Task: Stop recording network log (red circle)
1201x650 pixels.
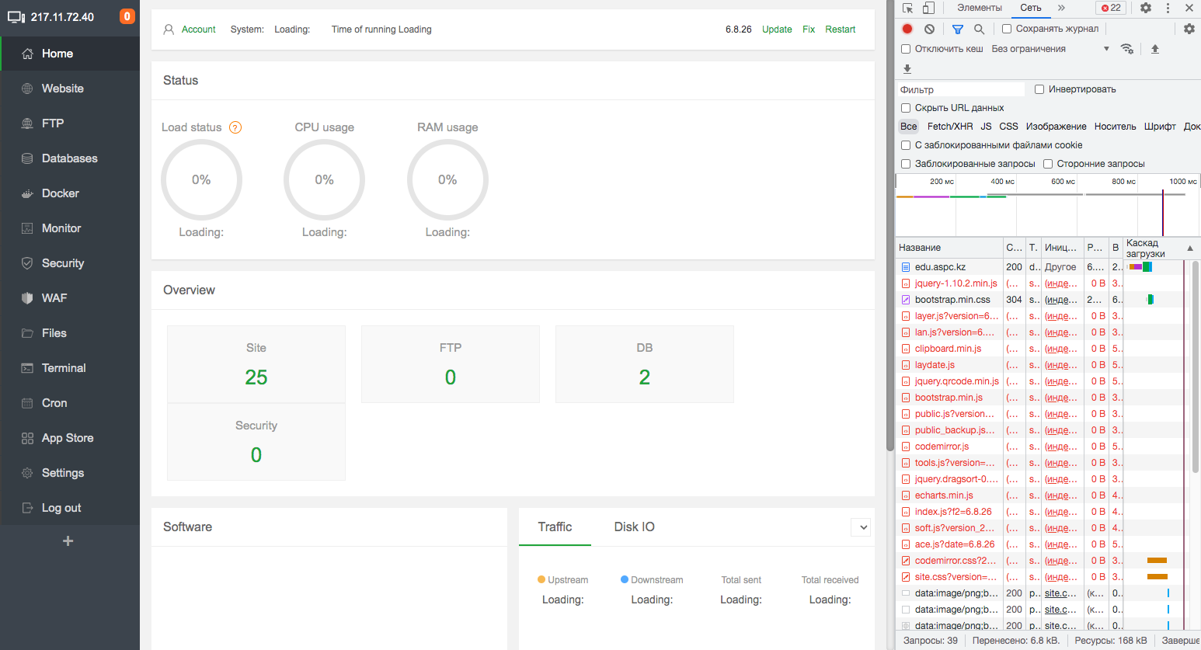Action: click(x=907, y=29)
